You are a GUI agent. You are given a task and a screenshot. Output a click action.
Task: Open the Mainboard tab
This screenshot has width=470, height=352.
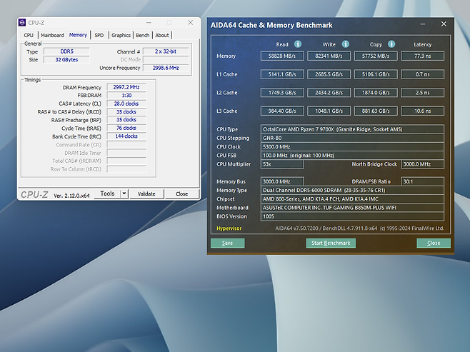point(52,35)
